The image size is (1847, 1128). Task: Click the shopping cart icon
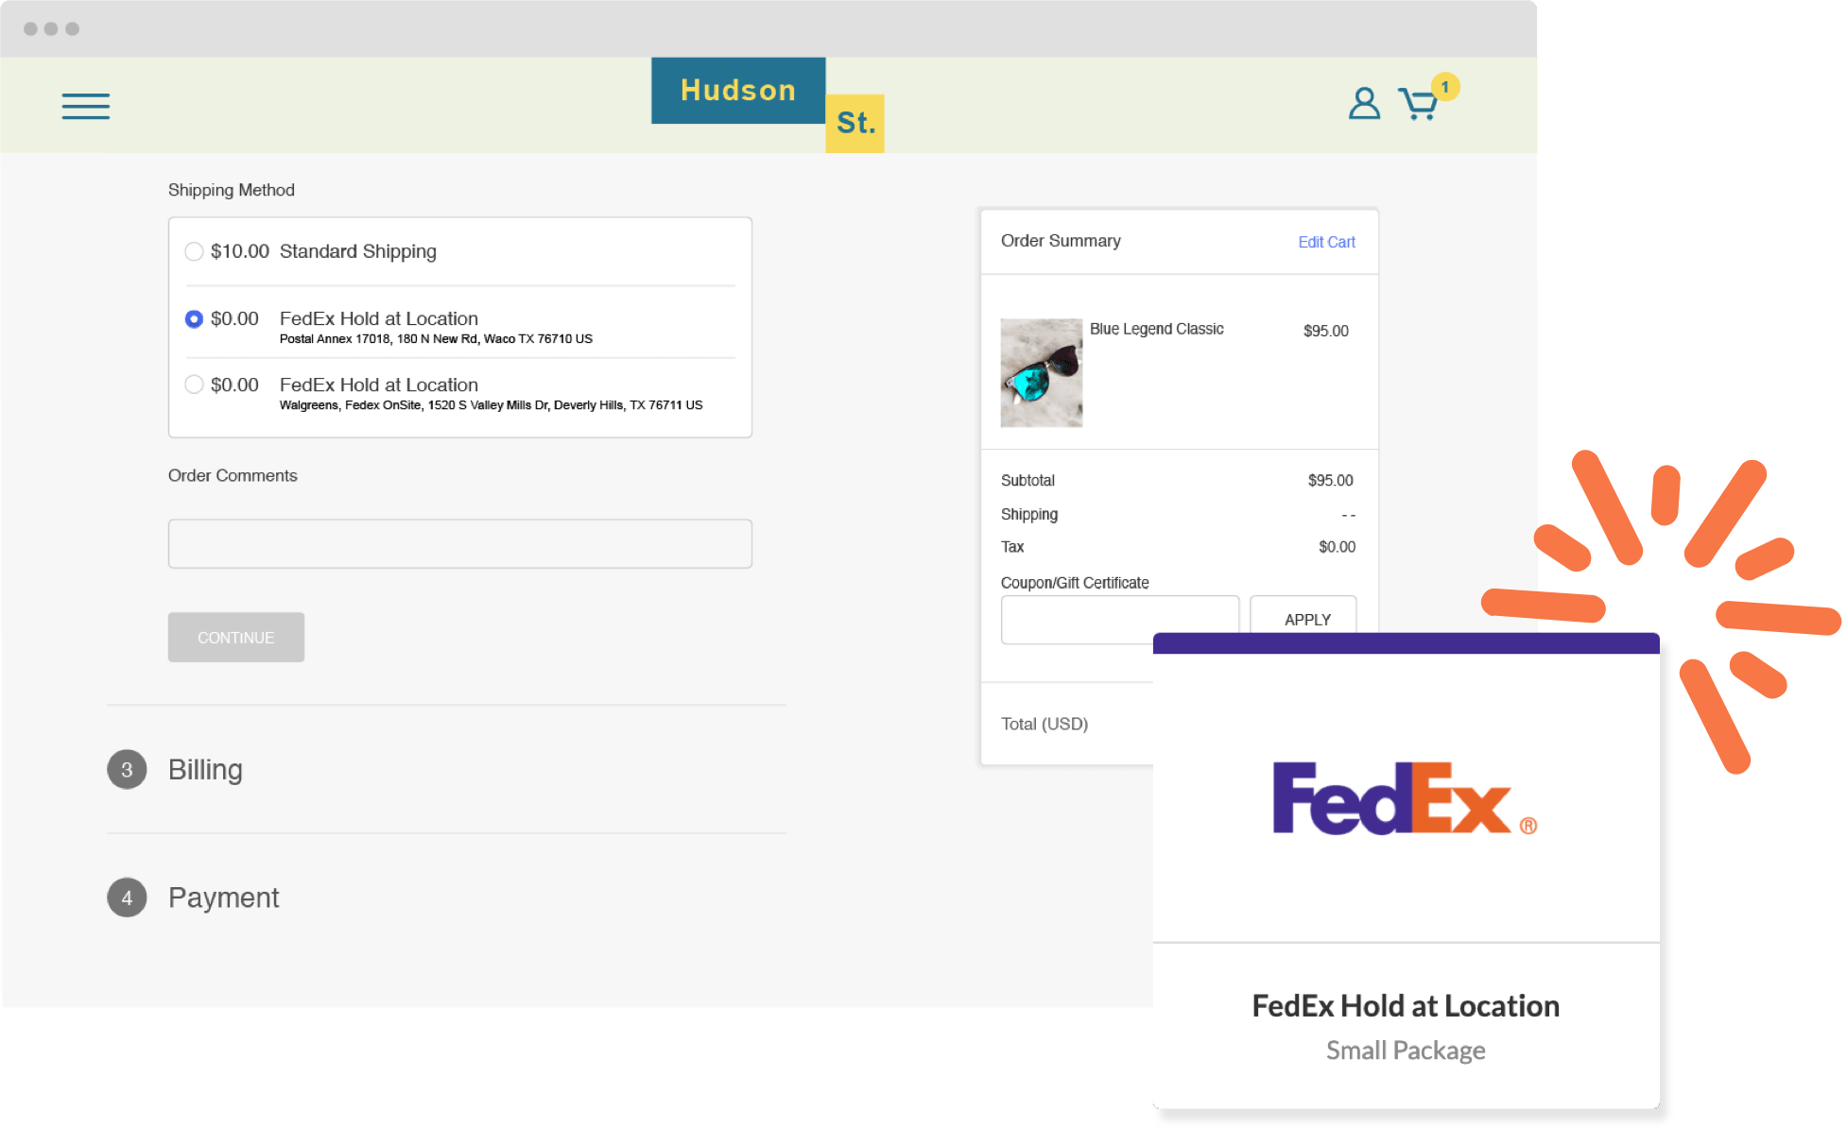point(1418,106)
